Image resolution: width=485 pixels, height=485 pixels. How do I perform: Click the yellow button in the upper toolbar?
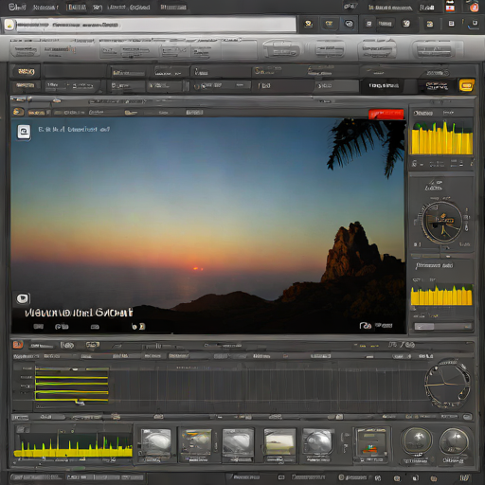[x=467, y=85]
